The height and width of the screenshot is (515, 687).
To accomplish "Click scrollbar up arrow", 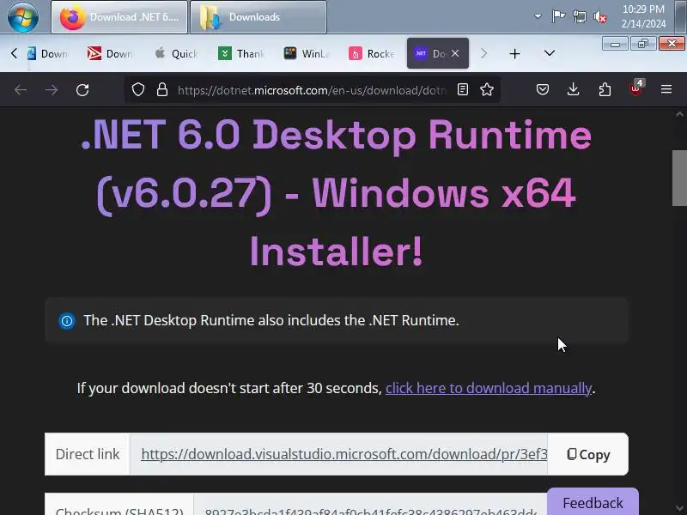I will point(679,114).
